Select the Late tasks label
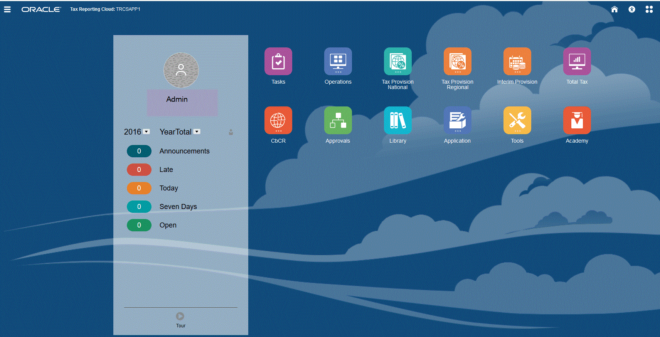Image resolution: width=660 pixels, height=337 pixels. [166, 170]
